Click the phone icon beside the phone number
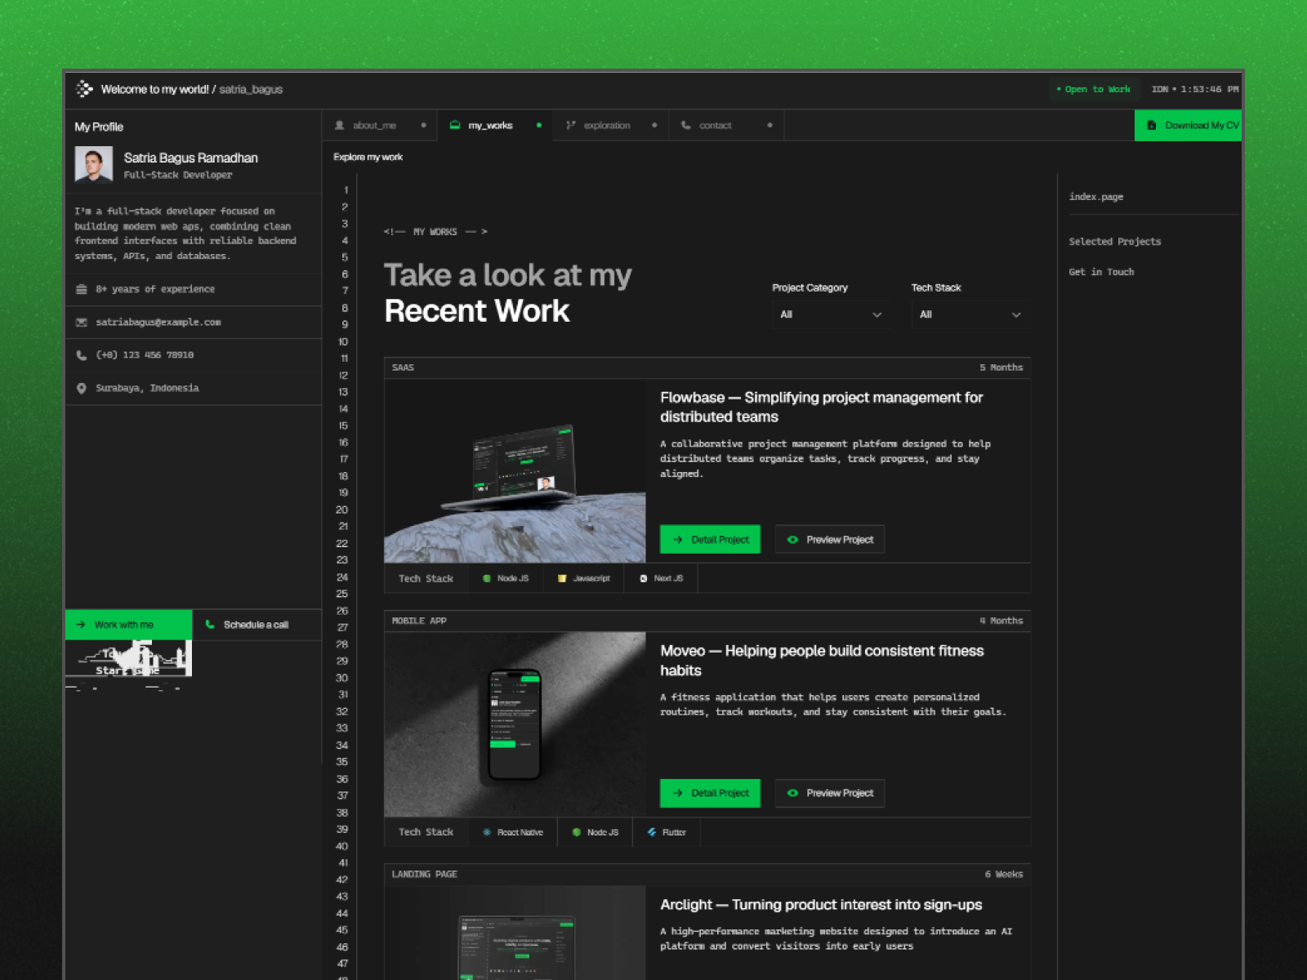This screenshot has height=980, width=1307. click(82, 355)
